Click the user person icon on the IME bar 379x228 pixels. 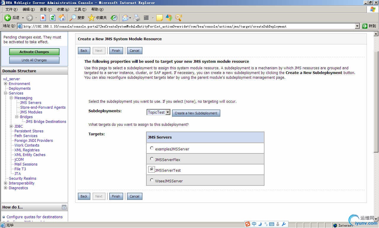(278, 224)
